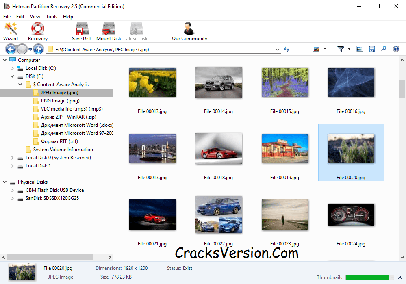The width and height of the screenshot is (406, 284).
Task: Open the Edit menu
Action: coord(20,17)
